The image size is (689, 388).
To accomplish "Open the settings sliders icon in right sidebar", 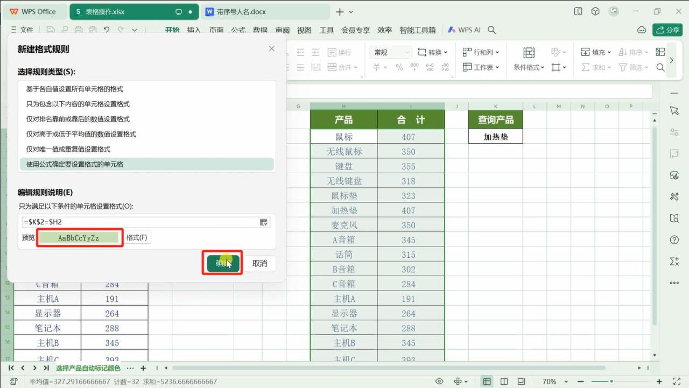I will (x=674, y=132).
